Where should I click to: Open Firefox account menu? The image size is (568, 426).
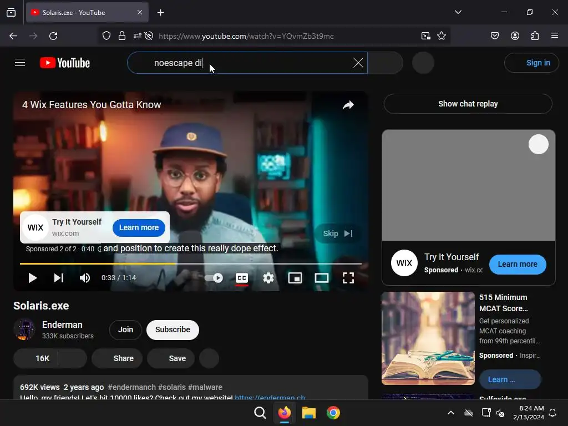coord(515,36)
